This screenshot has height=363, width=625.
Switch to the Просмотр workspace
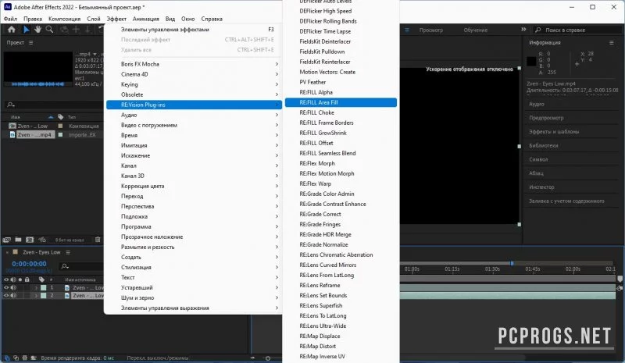pos(431,30)
